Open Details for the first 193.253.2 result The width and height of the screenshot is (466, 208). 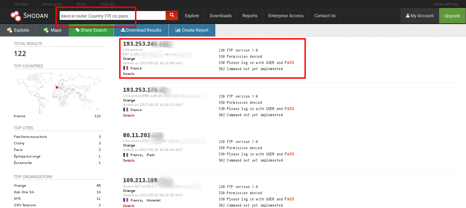pos(128,74)
